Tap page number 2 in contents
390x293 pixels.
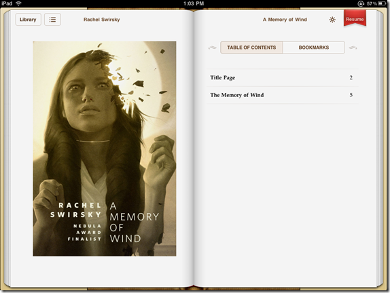tap(351, 78)
